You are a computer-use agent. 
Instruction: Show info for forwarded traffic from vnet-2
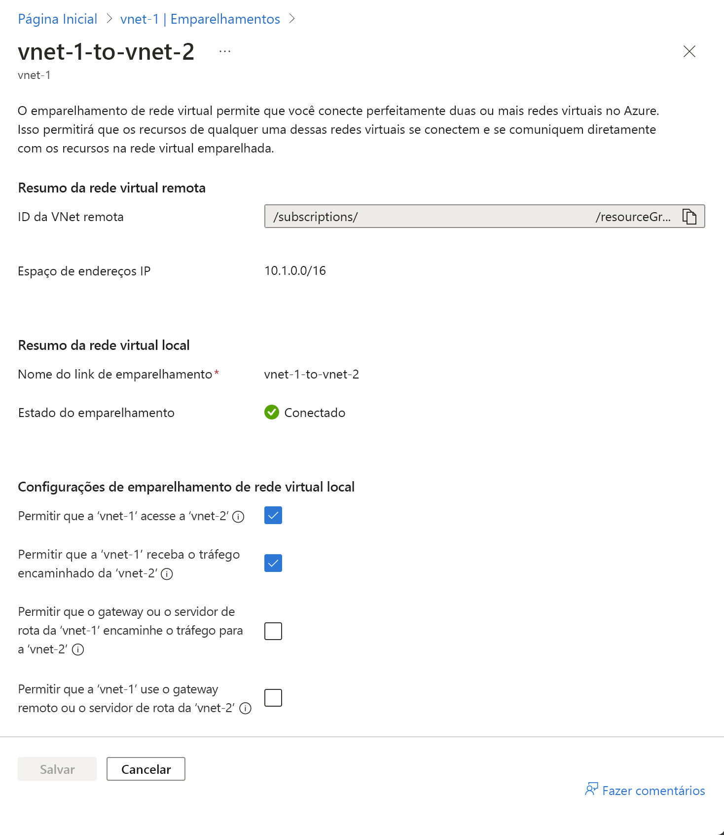[167, 574]
